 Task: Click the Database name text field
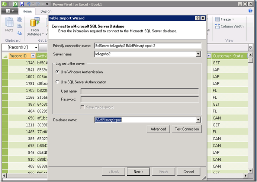click(x=145, y=120)
